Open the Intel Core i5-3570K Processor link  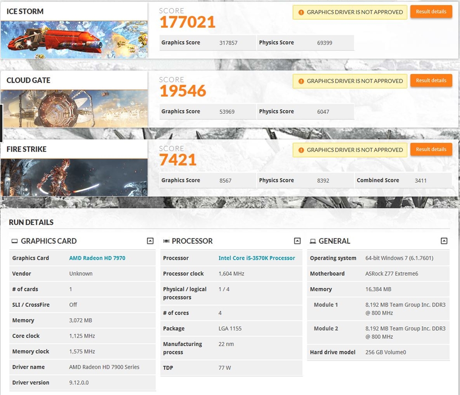[257, 258]
